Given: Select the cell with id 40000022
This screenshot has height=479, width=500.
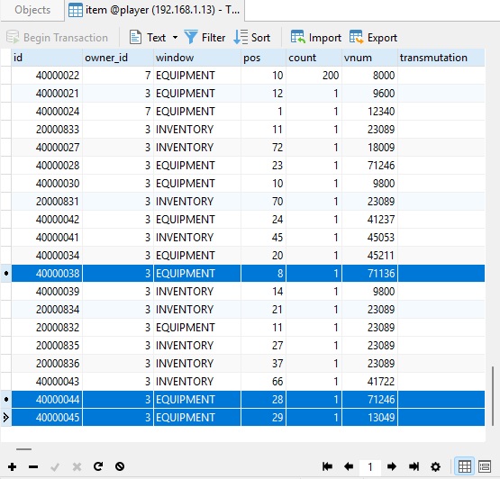Looking at the screenshot, I should [x=47, y=76].
